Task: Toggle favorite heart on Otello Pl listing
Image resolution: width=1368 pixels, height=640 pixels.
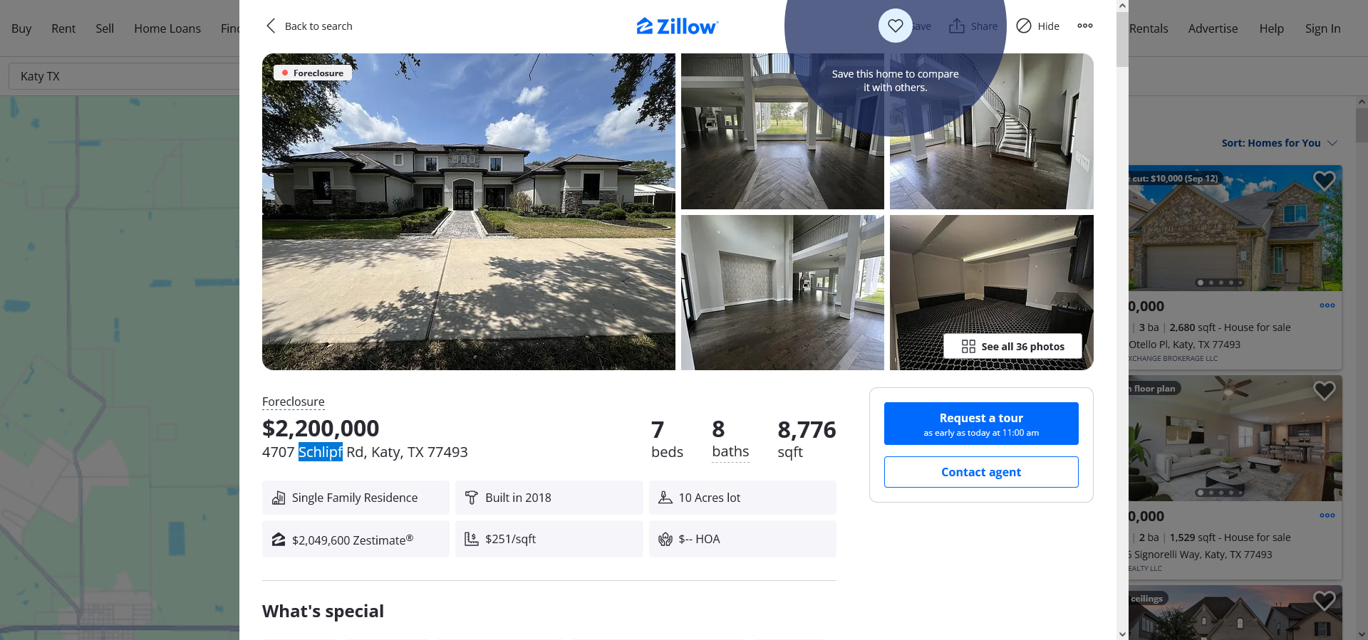Action: tap(1324, 181)
